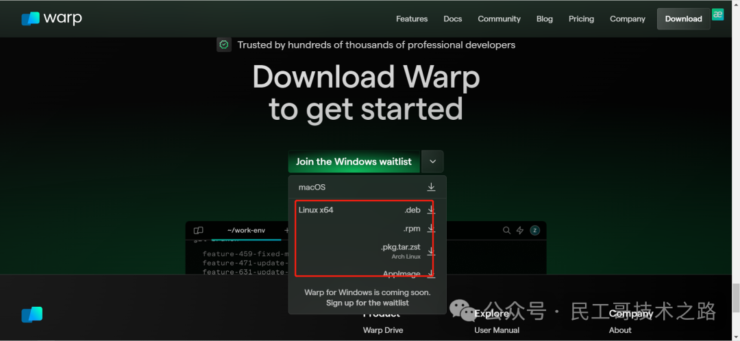Image resolution: width=740 pixels, height=341 pixels.
Task: Open the Company nav item
Action: click(627, 19)
